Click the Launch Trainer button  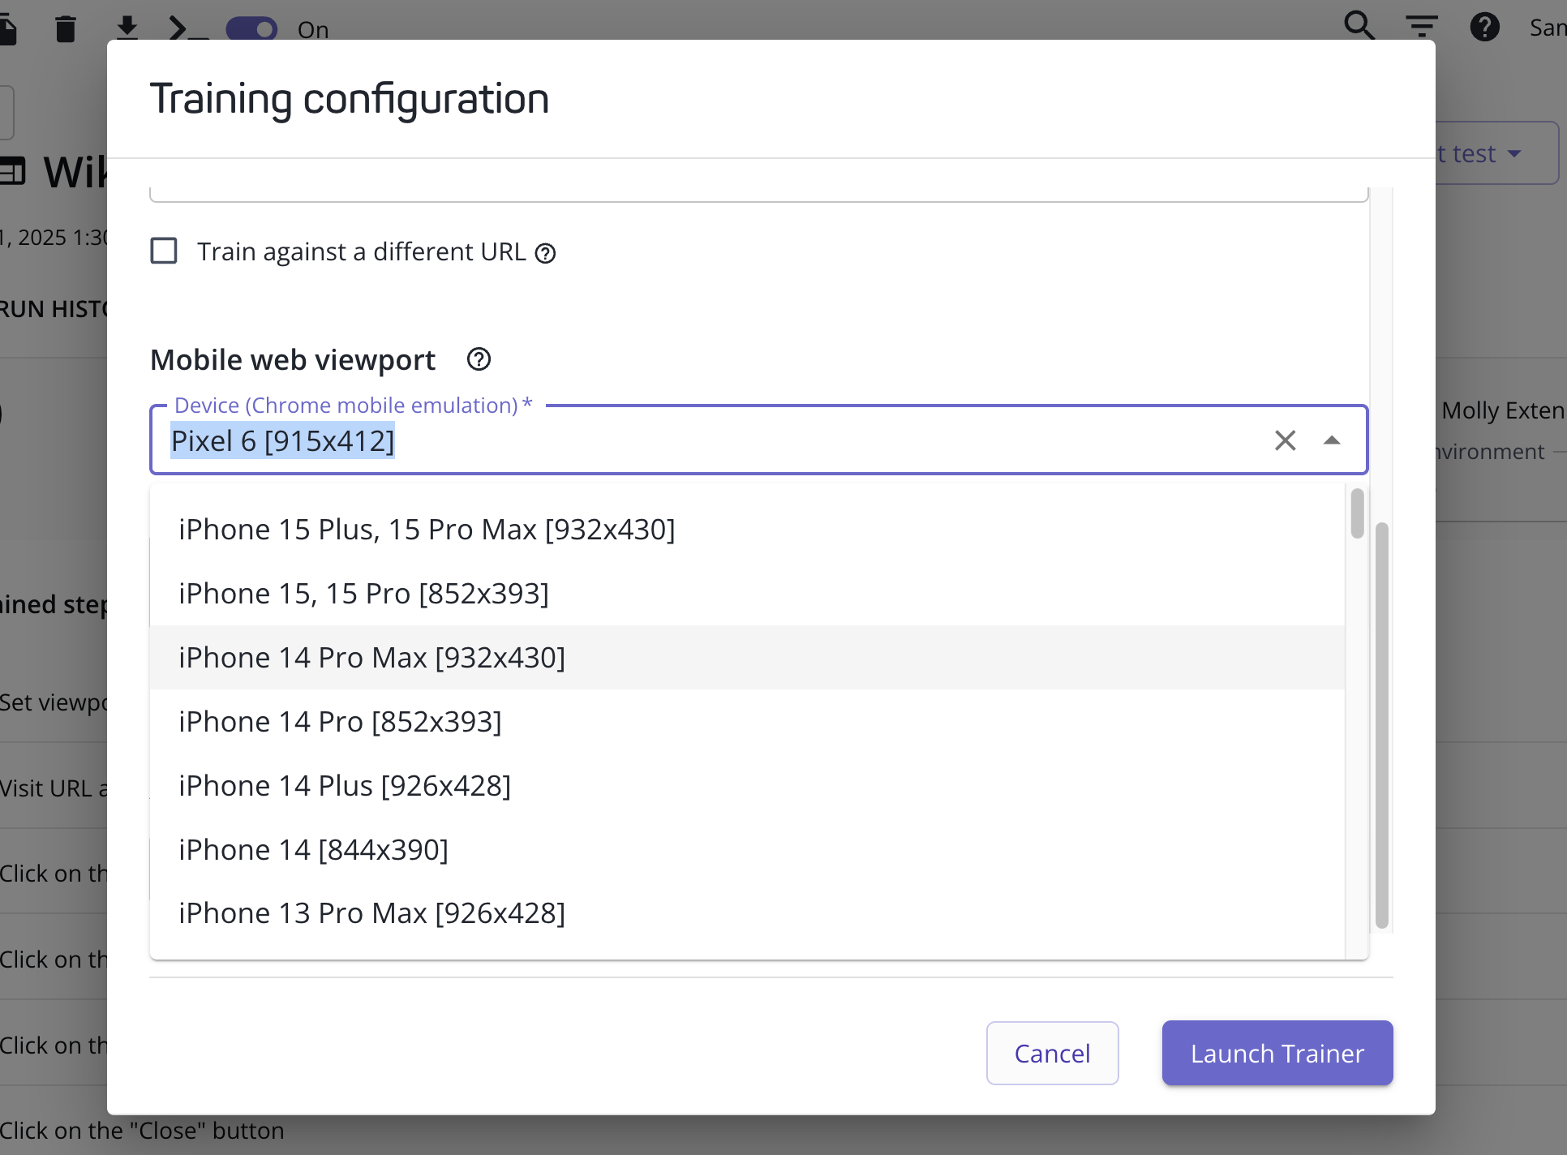(x=1277, y=1053)
